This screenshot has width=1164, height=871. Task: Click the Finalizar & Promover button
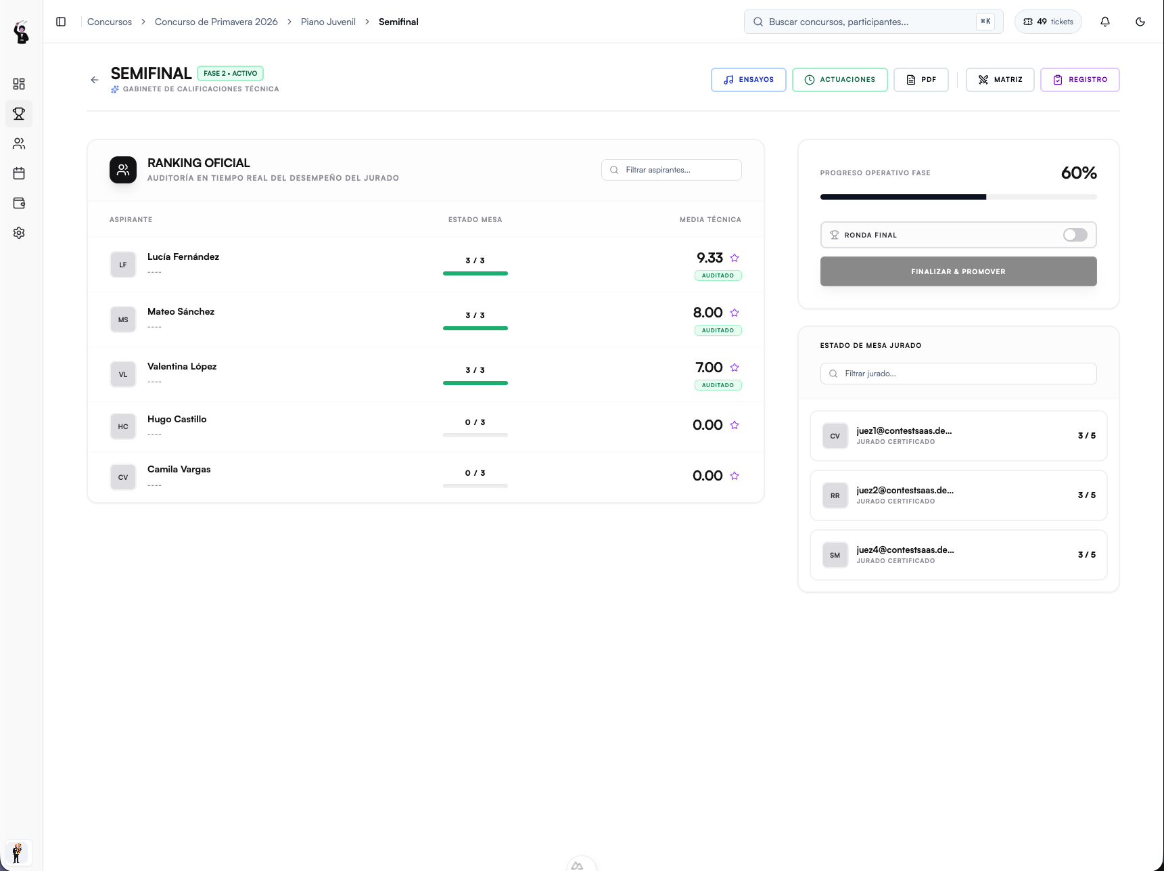[958, 271]
